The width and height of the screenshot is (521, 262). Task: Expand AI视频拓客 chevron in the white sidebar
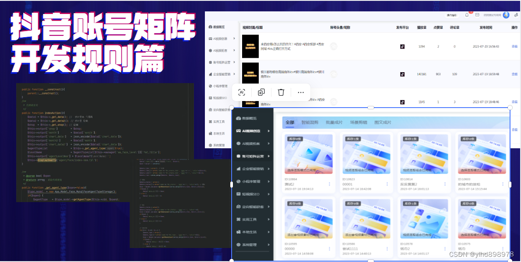(x=234, y=50)
